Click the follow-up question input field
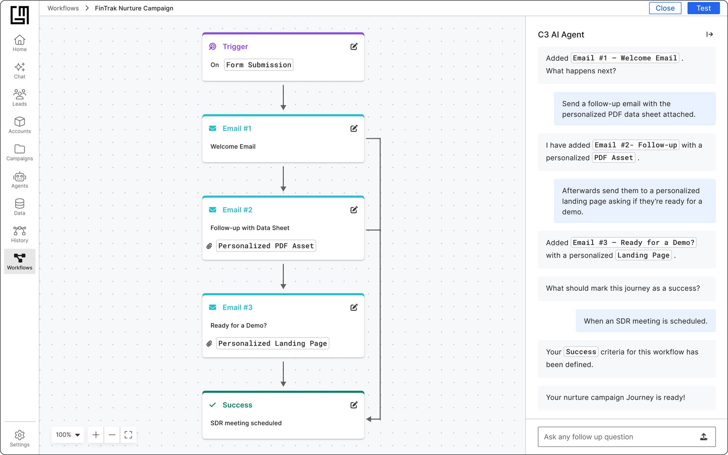Viewport: 728px width, 455px height. (616, 437)
